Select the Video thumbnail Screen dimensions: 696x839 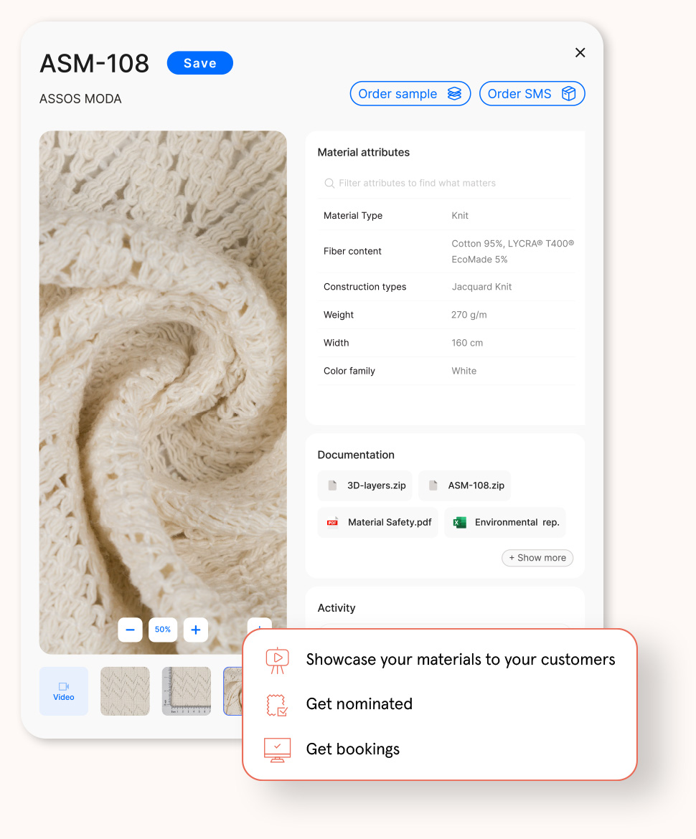(64, 691)
